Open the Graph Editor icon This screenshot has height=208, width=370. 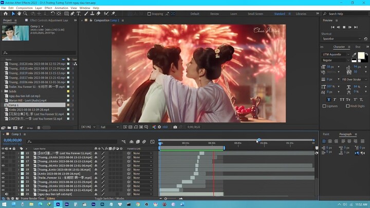tap(153, 142)
